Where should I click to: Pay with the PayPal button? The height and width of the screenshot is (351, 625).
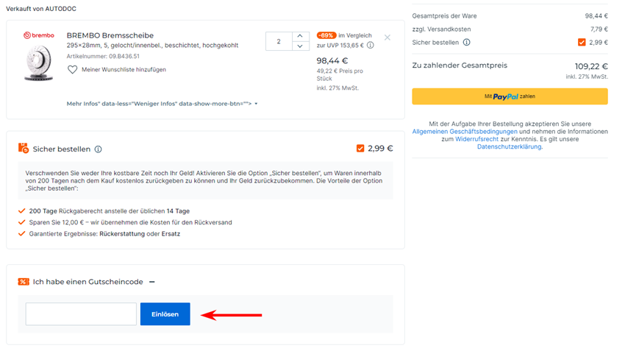click(510, 96)
